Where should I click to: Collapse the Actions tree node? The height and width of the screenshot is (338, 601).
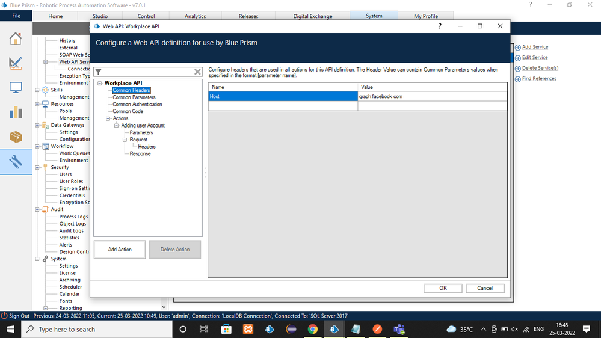tap(108, 118)
